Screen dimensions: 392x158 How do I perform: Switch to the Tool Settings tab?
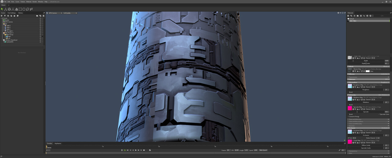[11, 13]
